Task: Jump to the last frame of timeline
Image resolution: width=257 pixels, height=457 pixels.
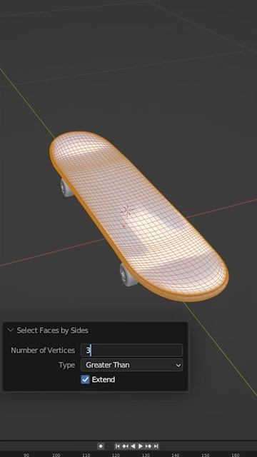Action: [156, 446]
